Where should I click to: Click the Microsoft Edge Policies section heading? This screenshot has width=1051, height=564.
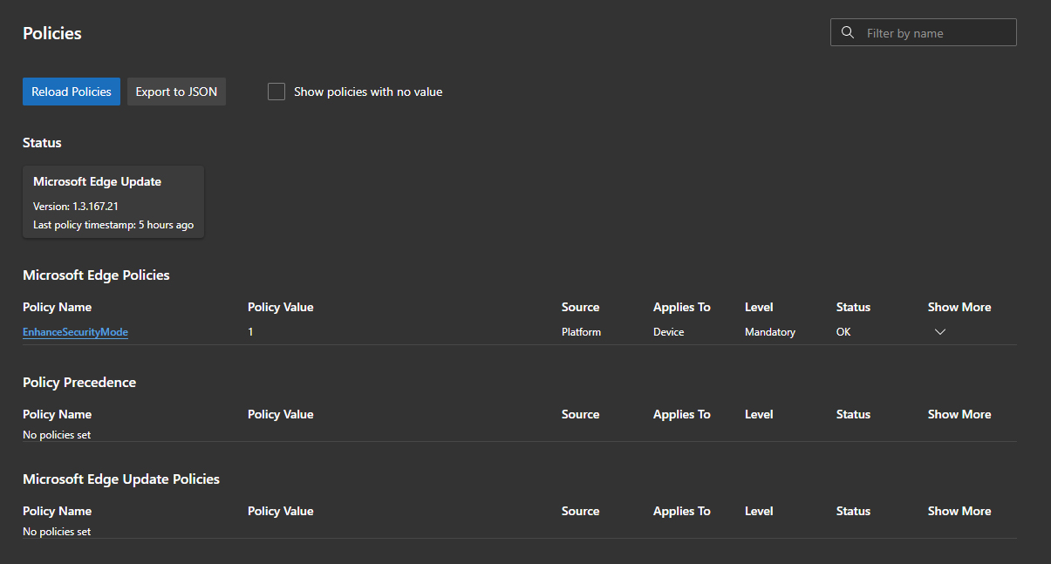(96, 275)
